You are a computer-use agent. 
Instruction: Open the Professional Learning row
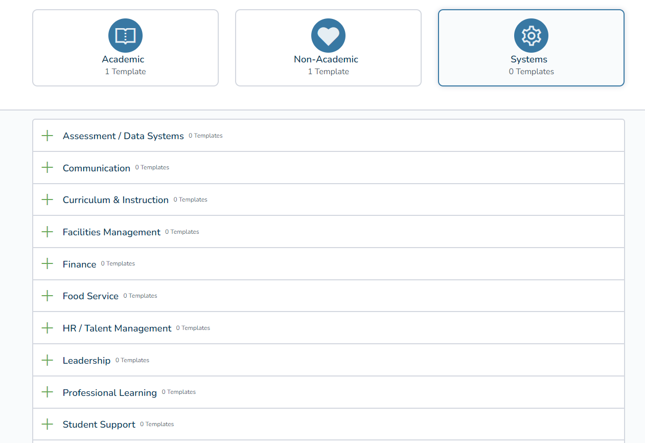point(110,392)
